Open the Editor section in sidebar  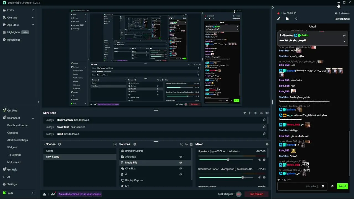(11, 10)
